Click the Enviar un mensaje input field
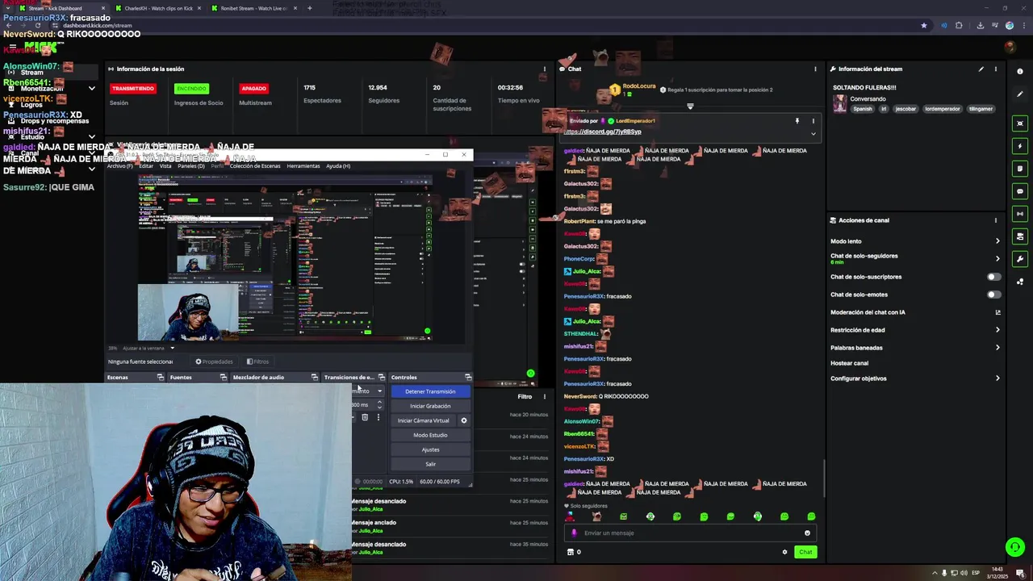The width and height of the screenshot is (1033, 581). [691, 533]
